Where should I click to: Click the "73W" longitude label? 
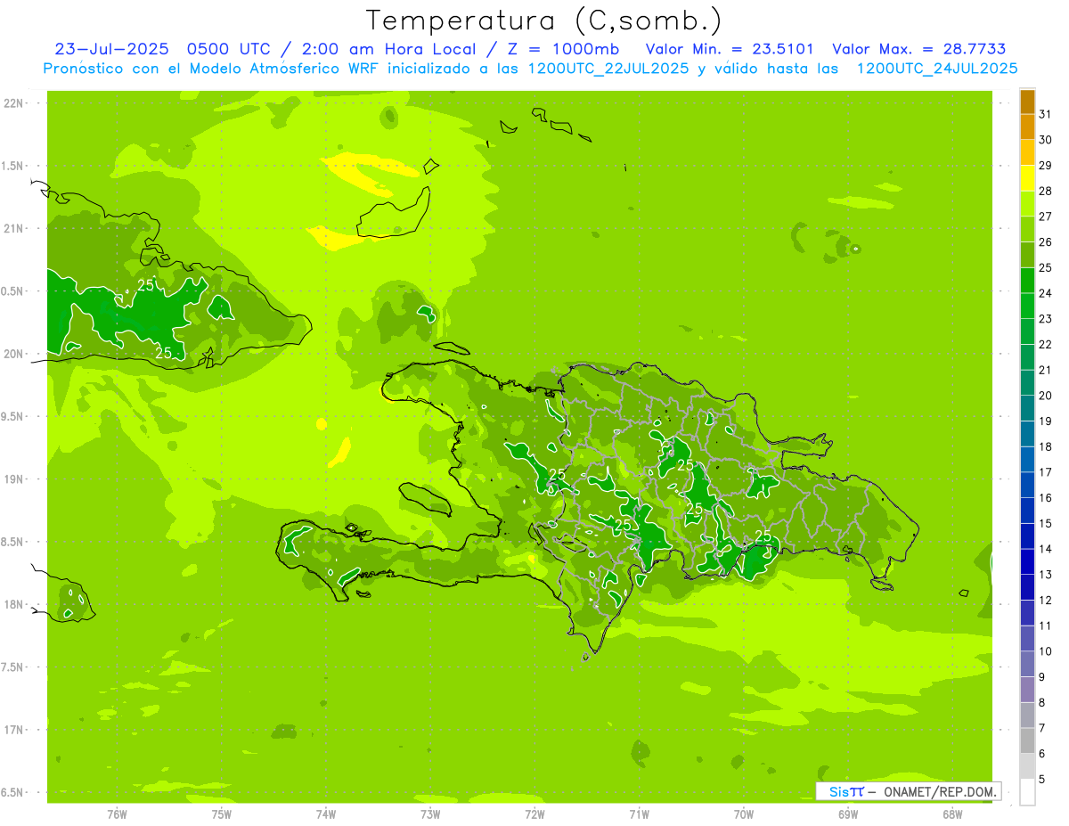(430, 814)
